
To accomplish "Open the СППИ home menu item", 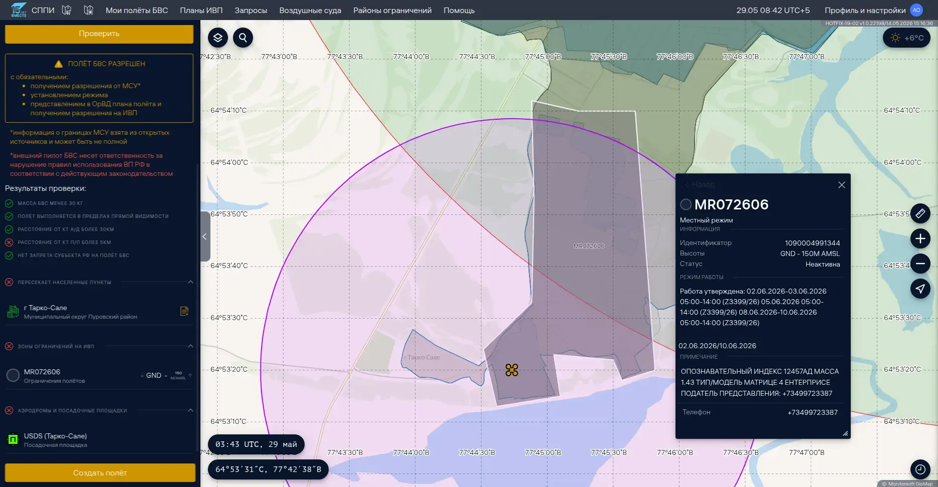I will click(43, 10).
